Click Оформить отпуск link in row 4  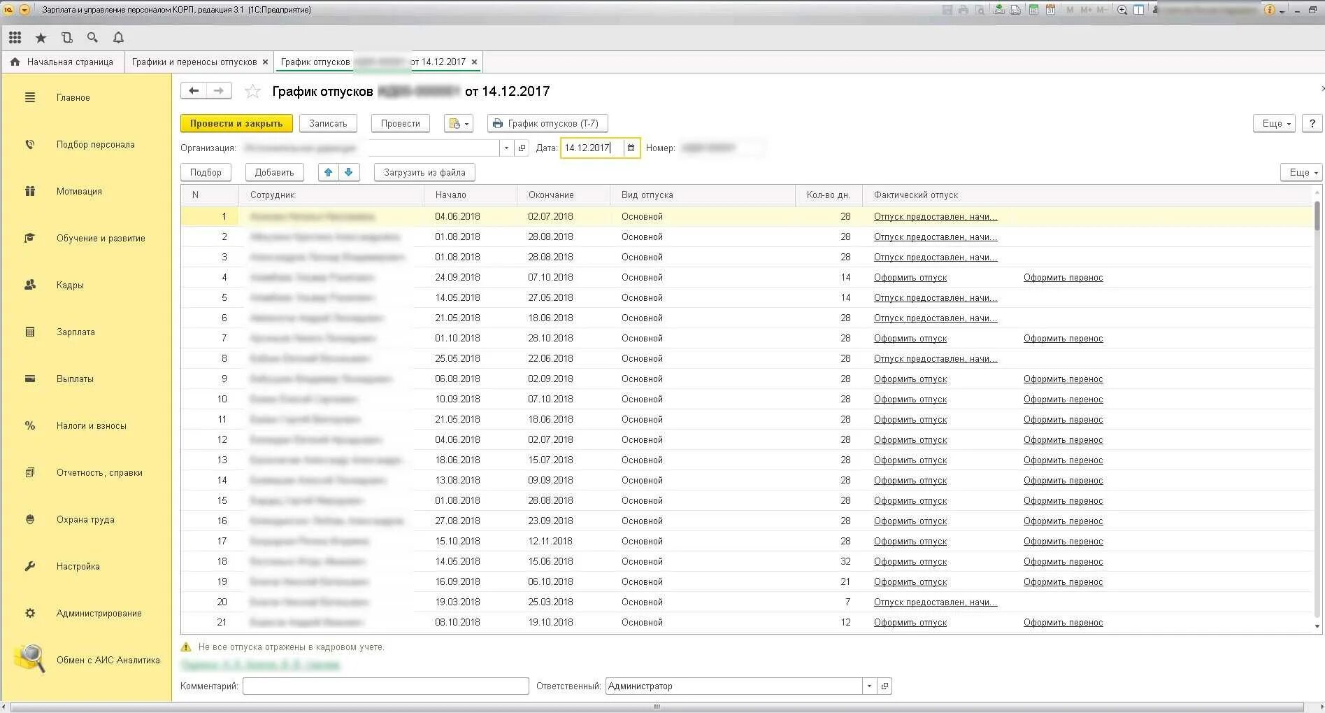[910, 278]
